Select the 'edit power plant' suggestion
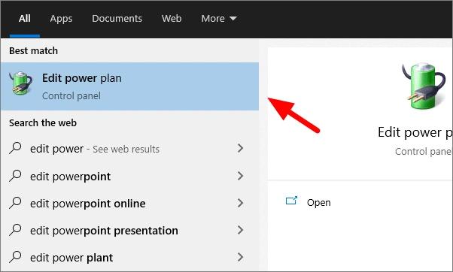Viewport: 453px width, 272px height. 129,257
